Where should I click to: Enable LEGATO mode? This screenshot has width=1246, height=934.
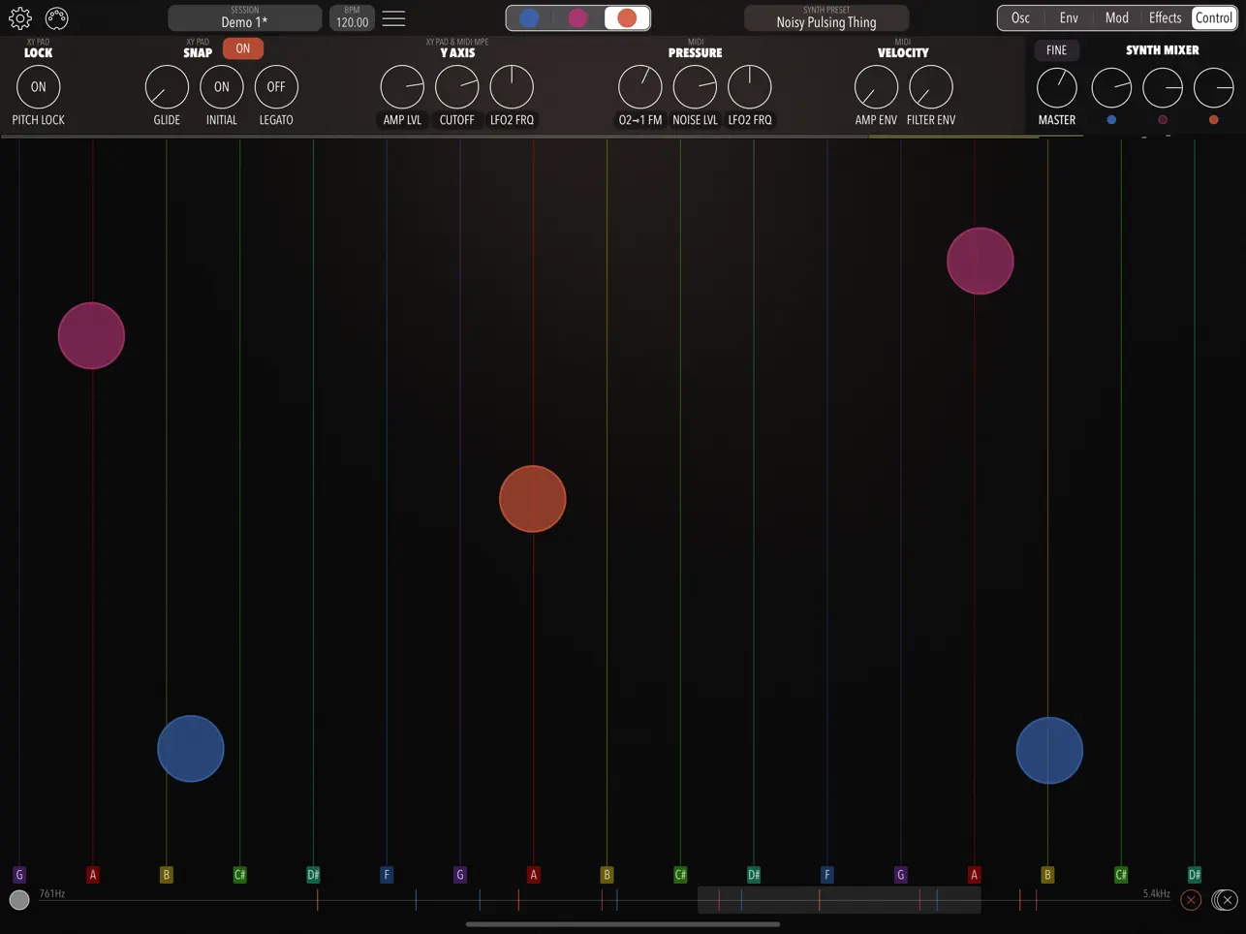[x=275, y=86]
